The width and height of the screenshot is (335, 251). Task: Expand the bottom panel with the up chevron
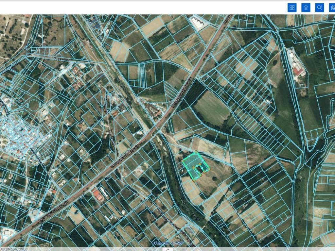[167, 249]
